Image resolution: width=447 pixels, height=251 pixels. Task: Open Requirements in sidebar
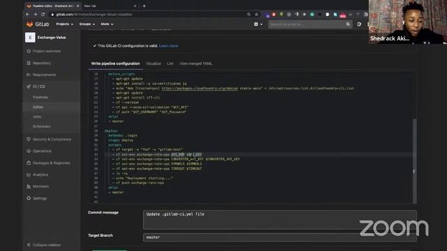coord(44,75)
